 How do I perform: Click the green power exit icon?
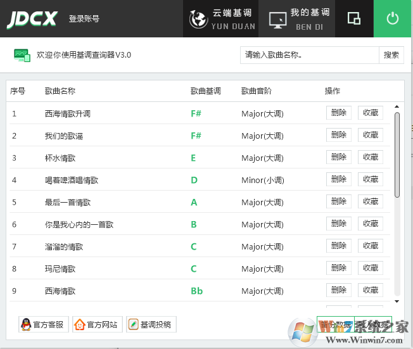[393, 19]
